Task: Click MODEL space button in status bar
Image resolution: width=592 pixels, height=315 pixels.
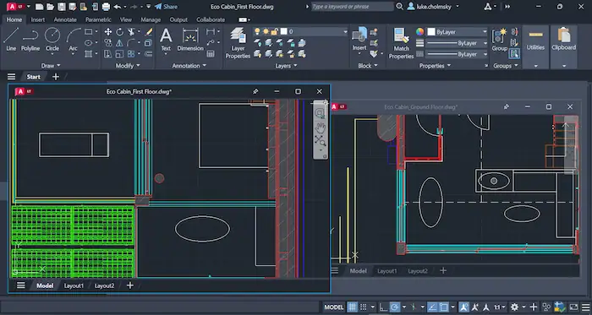Action: 334,307
